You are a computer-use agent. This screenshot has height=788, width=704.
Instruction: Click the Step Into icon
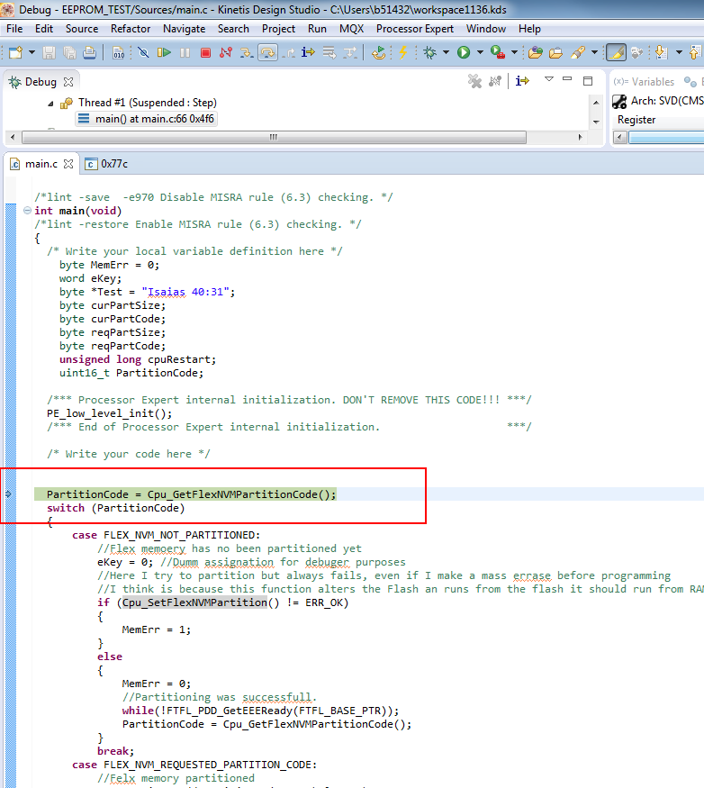click(247, 52)
